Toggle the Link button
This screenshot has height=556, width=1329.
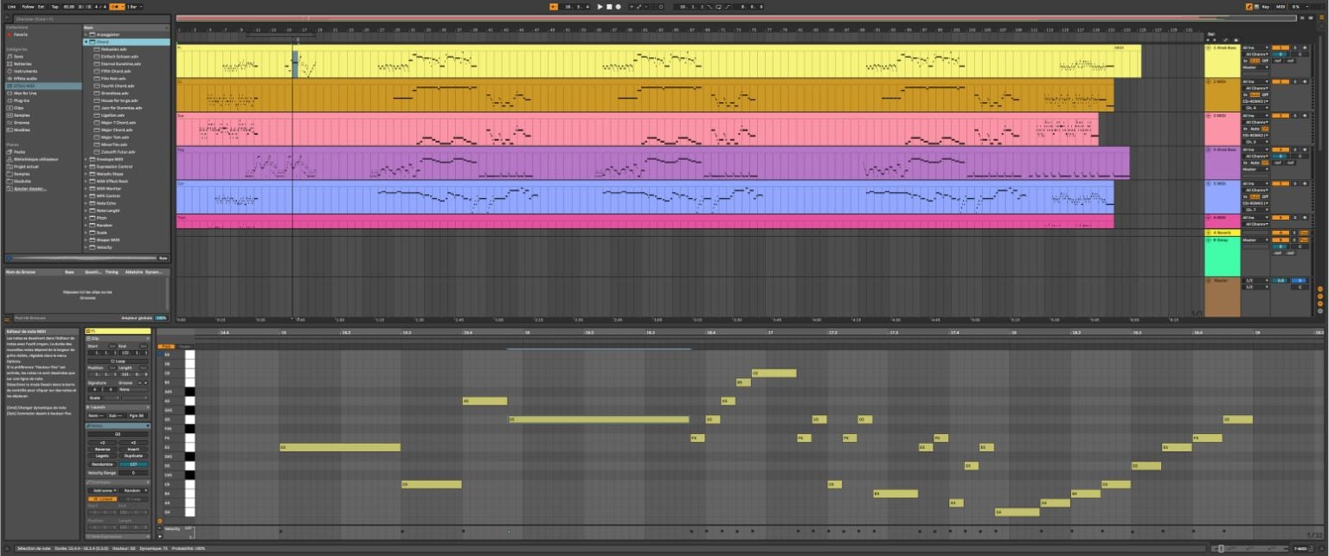pyautogui.click(x=12, y=6)
